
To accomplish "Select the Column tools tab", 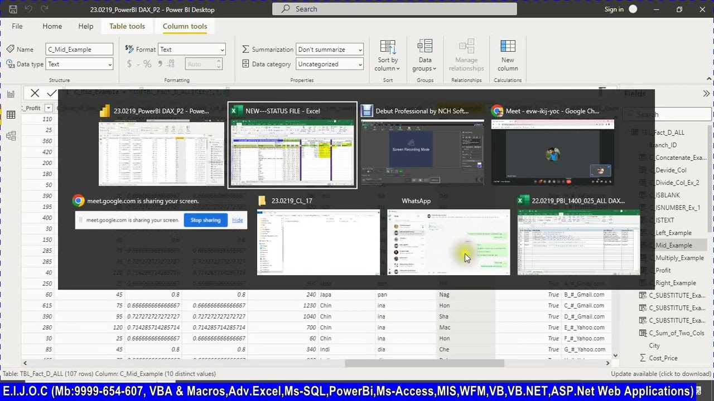I will pos(185,26).
